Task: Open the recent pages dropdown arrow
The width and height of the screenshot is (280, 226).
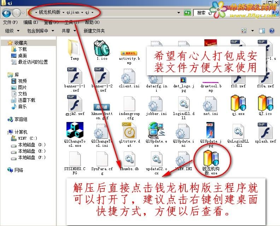Action: (23, 13)
